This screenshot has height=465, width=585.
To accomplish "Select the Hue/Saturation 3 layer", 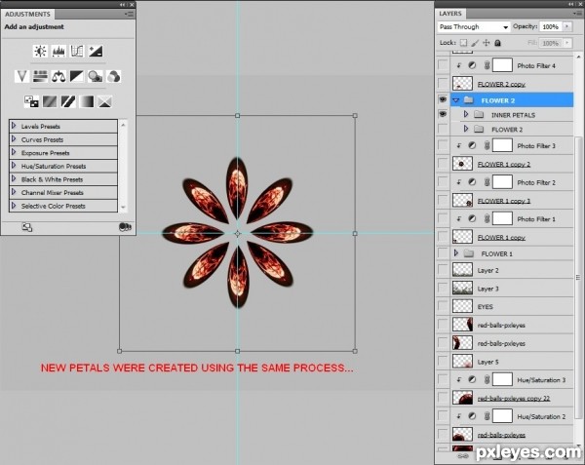I will (x=511, y=379).
